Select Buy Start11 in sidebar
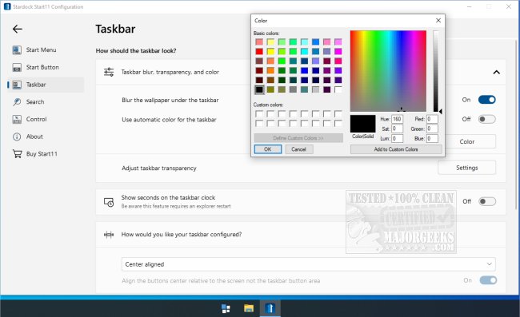The image size is (520, 317). point(42,154)
